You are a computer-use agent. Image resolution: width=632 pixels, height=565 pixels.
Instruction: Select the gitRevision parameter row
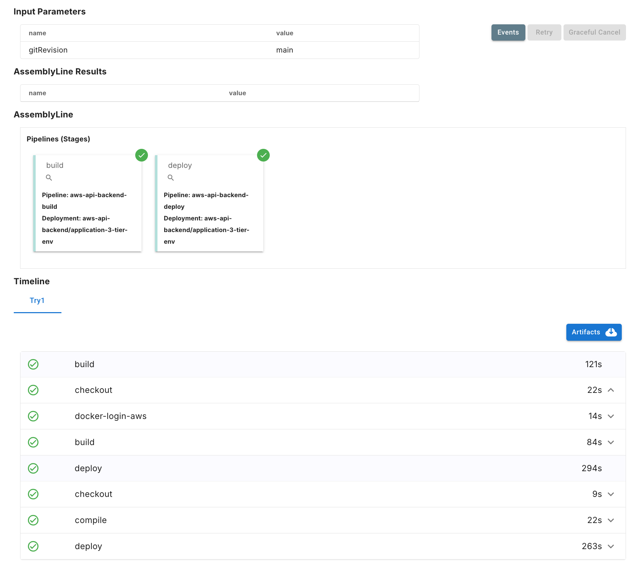(219, 50)
